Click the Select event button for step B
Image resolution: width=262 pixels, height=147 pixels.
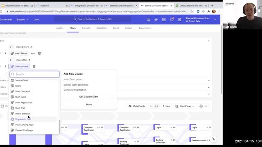pyautogui.click(x=19, y=66)
